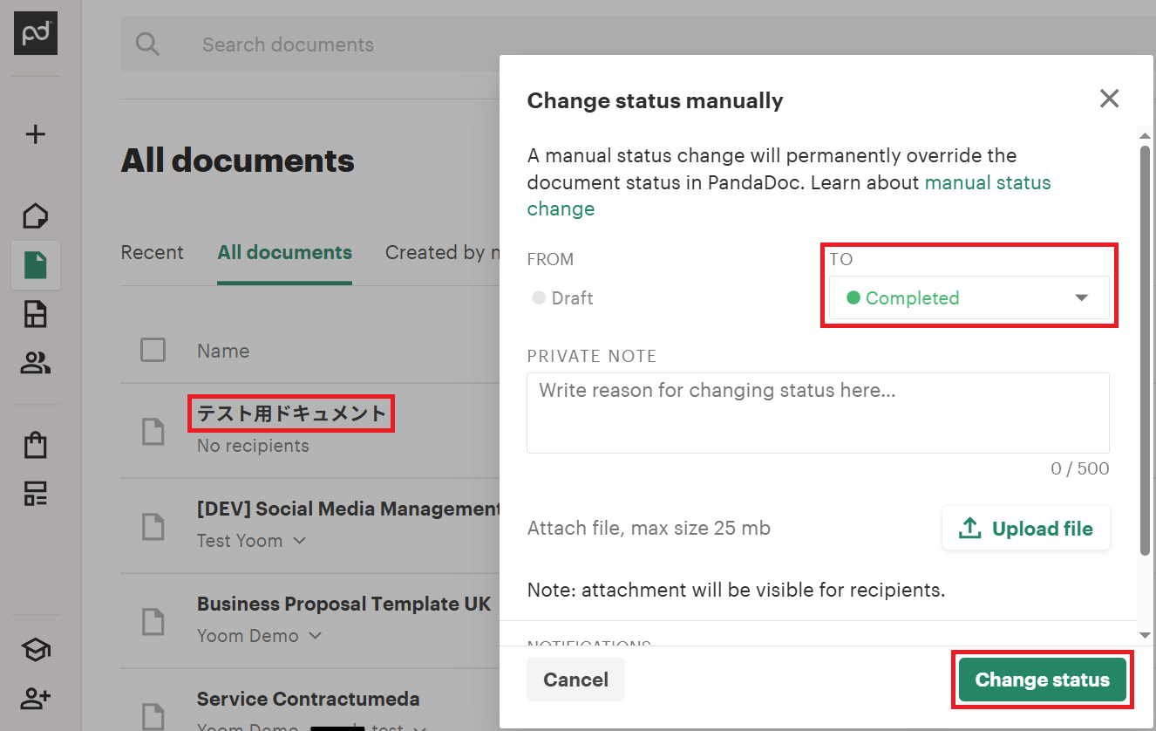Viewport: 1156px width, 731px height.
Task: Open the Templates icon in sidebar
Action: click(x=36, y=314)
